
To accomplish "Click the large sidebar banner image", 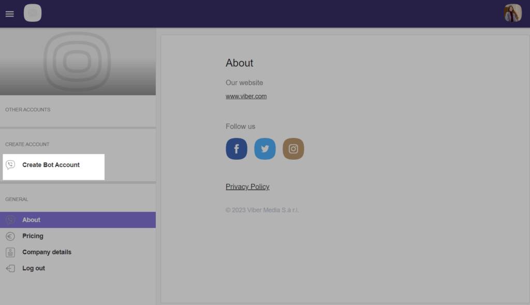I will [78, 62].
